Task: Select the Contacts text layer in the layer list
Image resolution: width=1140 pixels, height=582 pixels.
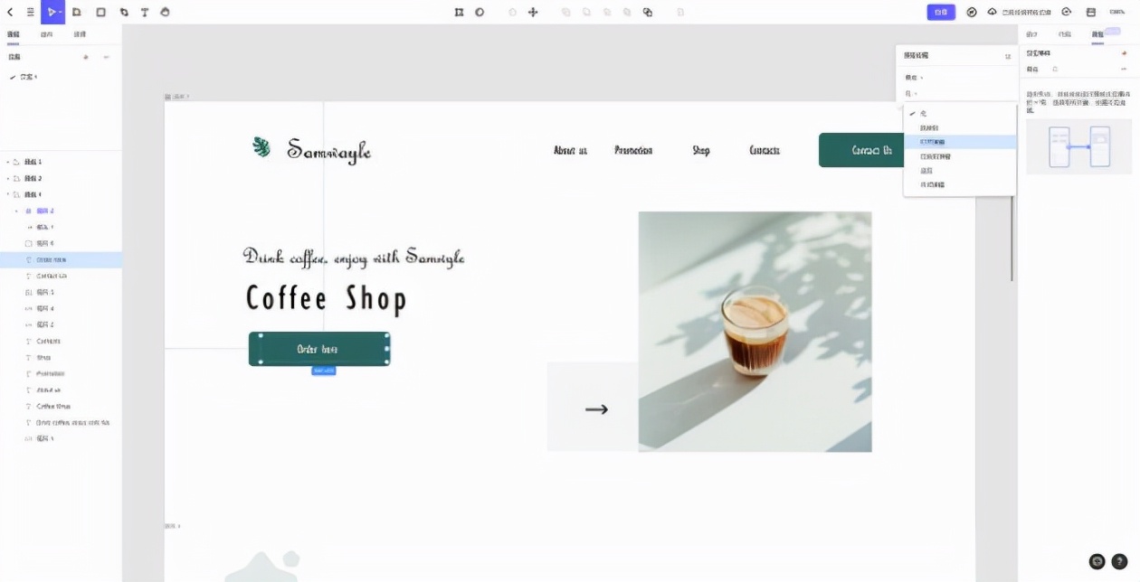Action: coord(48,342)
